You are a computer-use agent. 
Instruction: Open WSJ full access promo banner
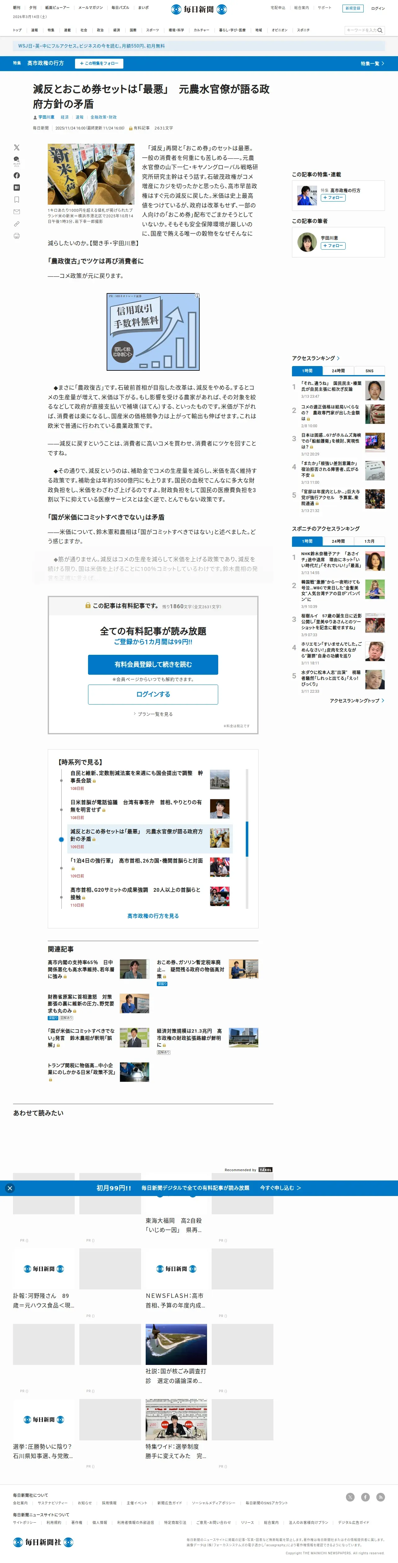coord(199,46)
